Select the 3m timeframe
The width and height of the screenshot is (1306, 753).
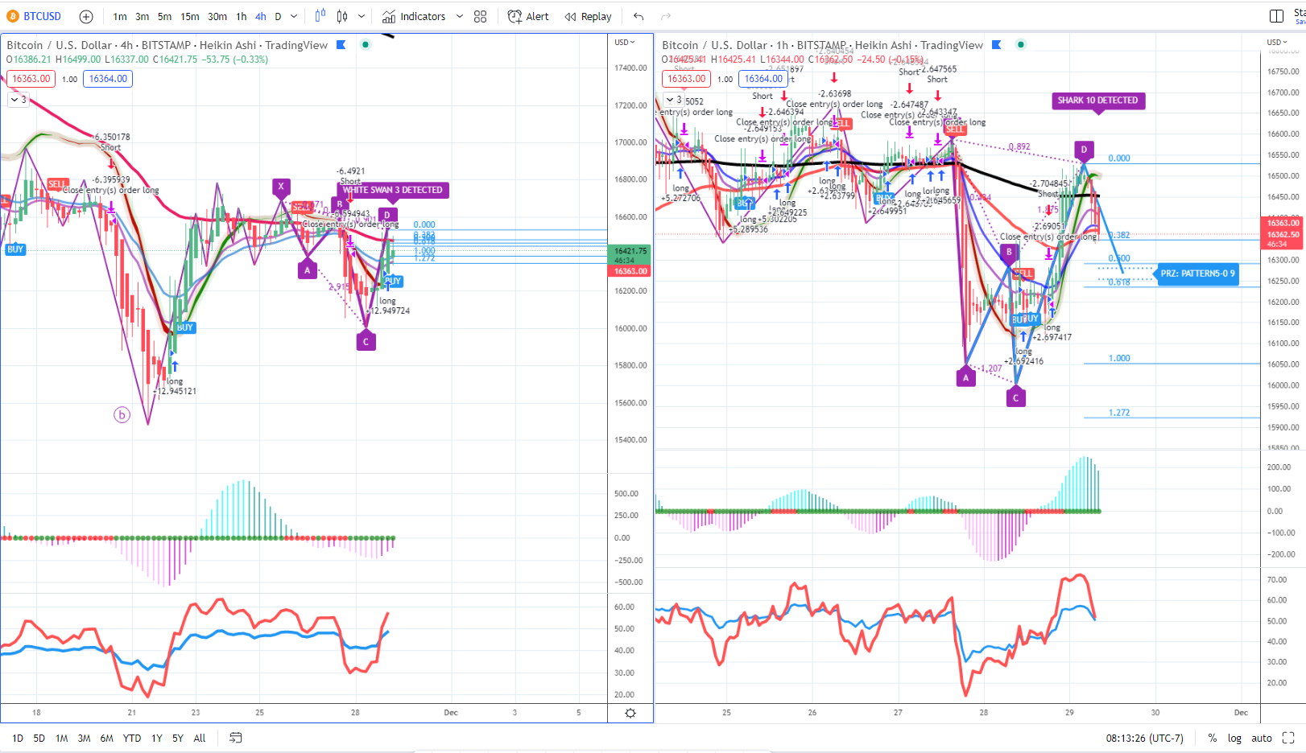142,16
